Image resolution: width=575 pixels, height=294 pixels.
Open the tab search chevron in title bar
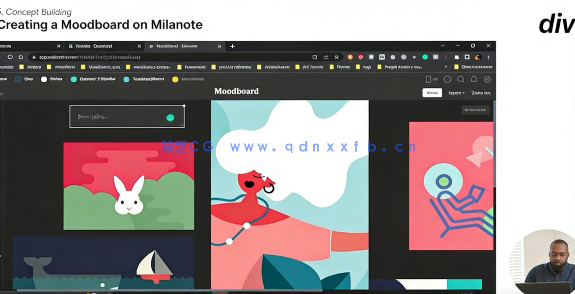pos(442,46)
